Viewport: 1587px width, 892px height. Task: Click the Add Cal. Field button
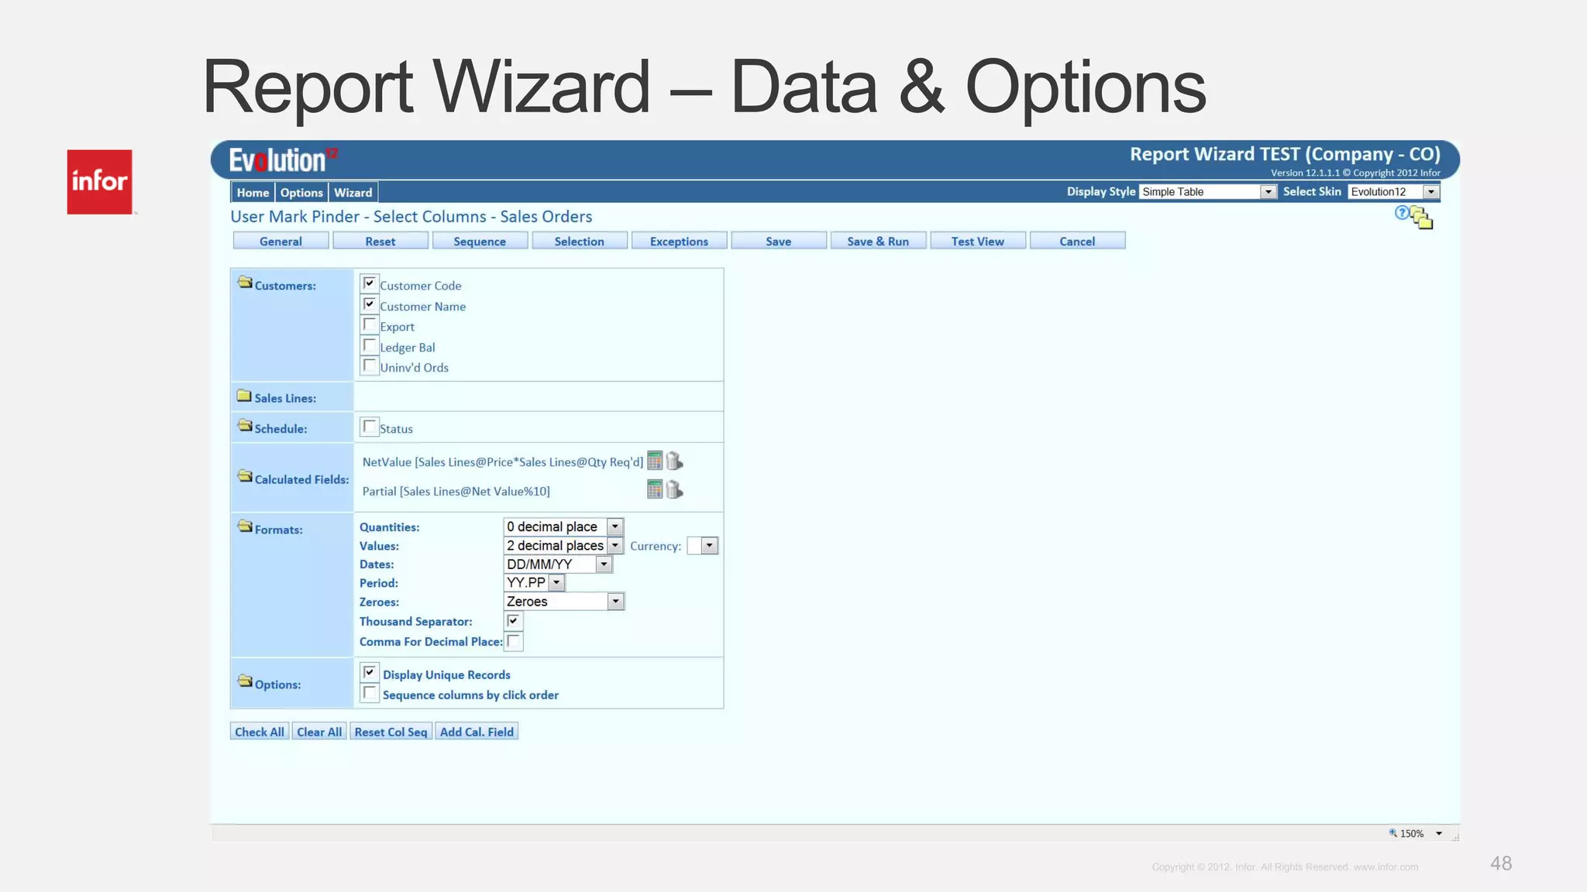coord(477,732)
